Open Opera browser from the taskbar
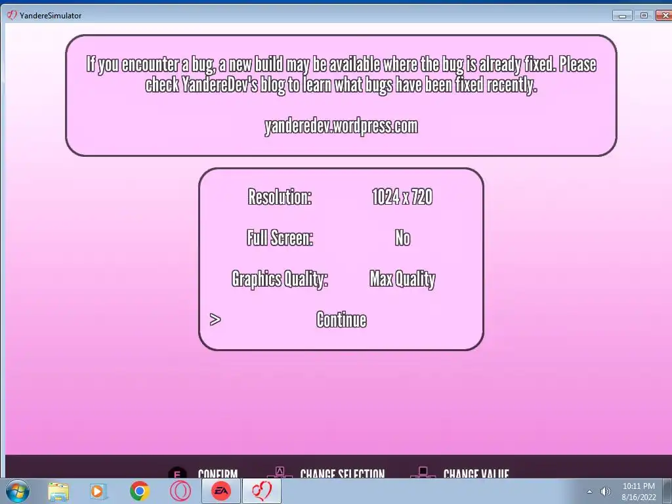The width and height of the screenshot is (672, 504). point(180,491)
